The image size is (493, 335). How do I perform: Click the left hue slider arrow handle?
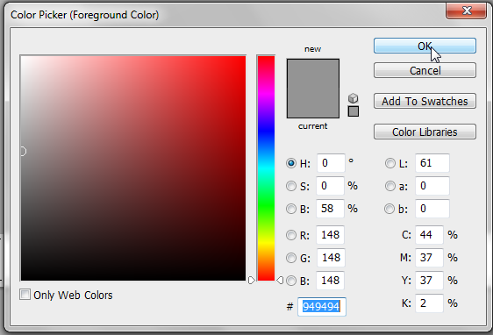(252, 280)
